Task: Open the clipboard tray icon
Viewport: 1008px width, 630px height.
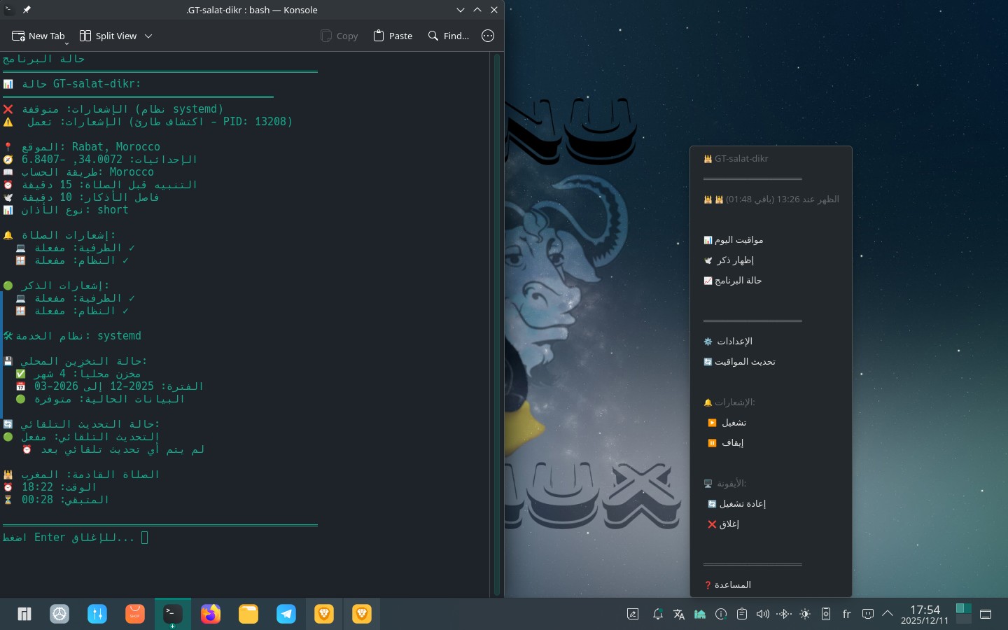Action: [x=742, y=614]
